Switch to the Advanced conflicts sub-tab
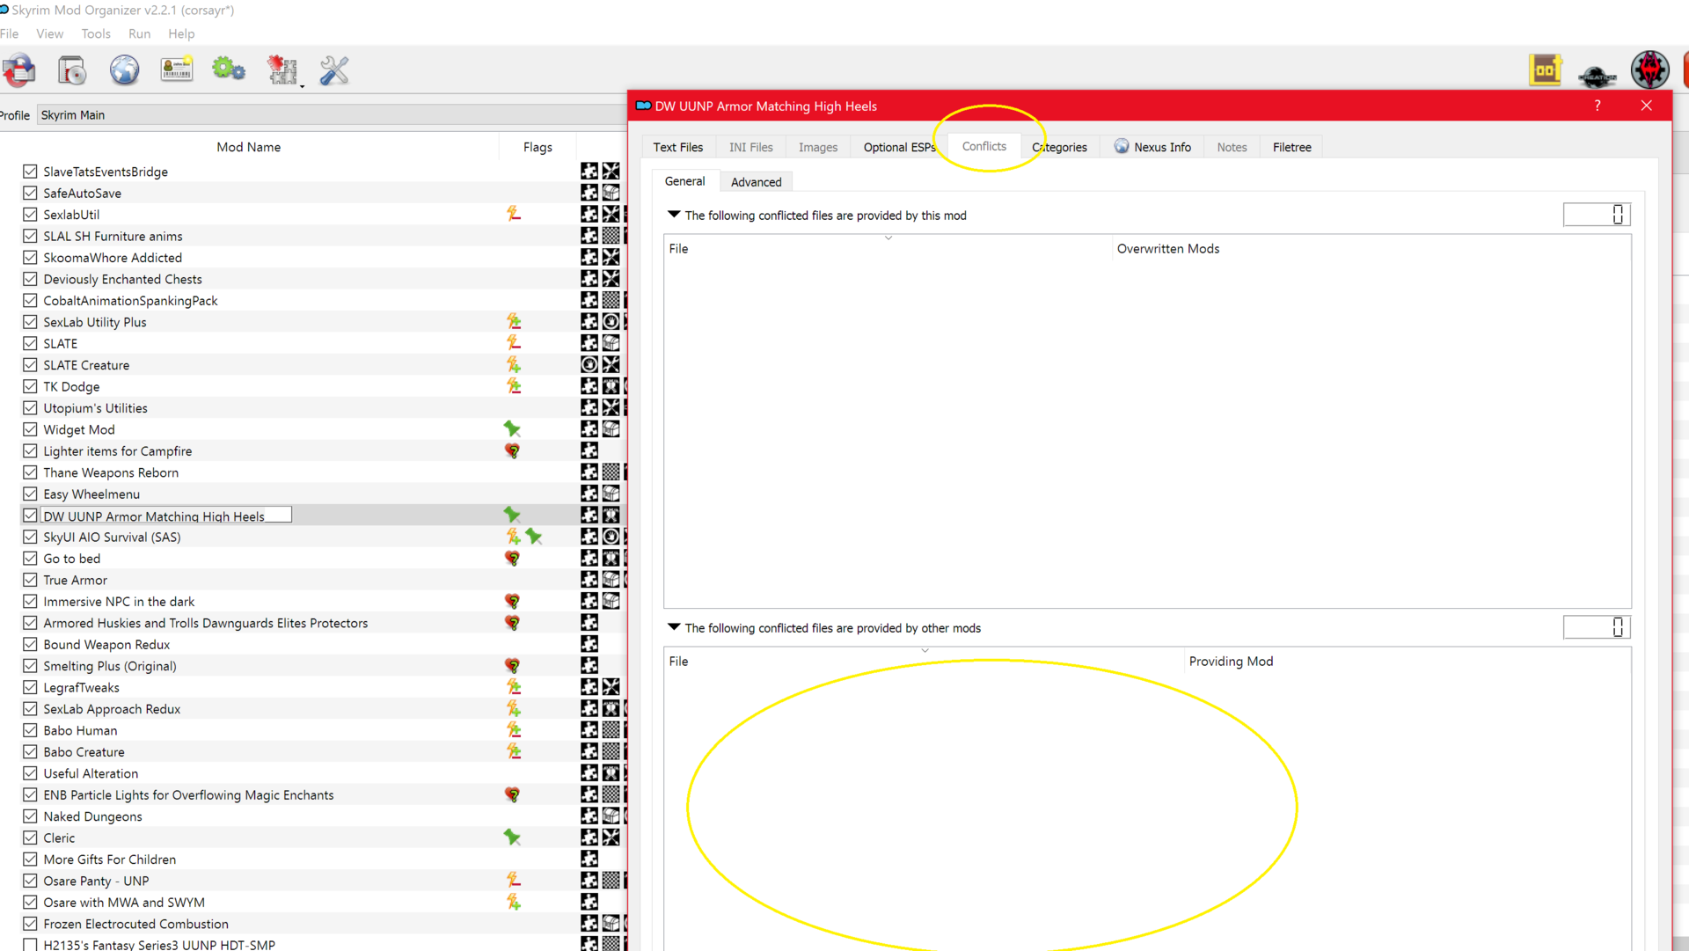This screenshot has width=1689, height=951. pos(756,182)
